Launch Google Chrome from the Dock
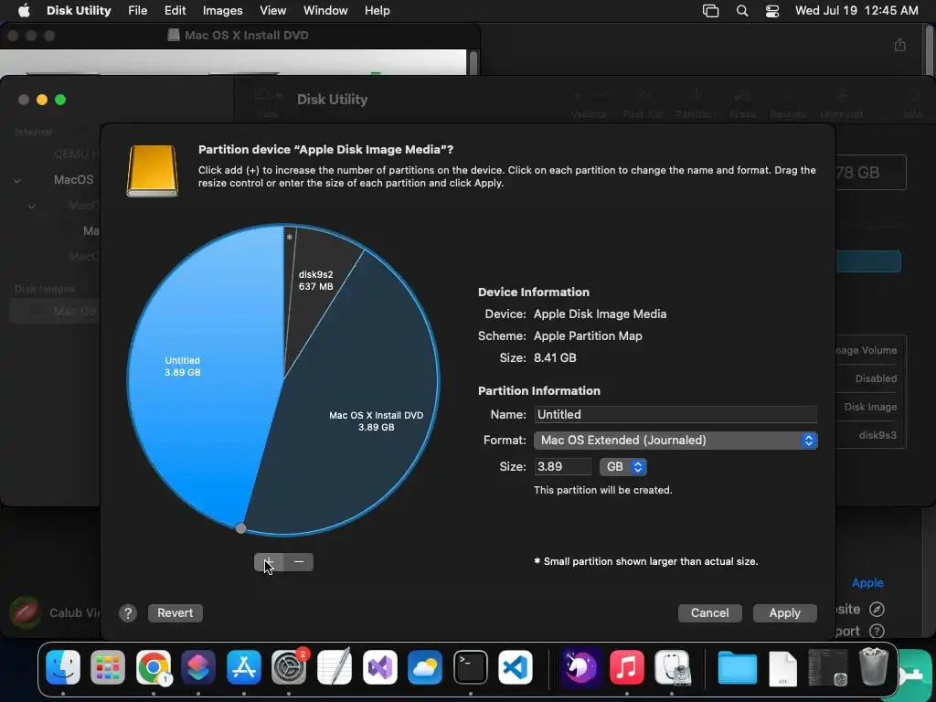Image resolution: width=936 pixels, height=702 pixels. 154,666
